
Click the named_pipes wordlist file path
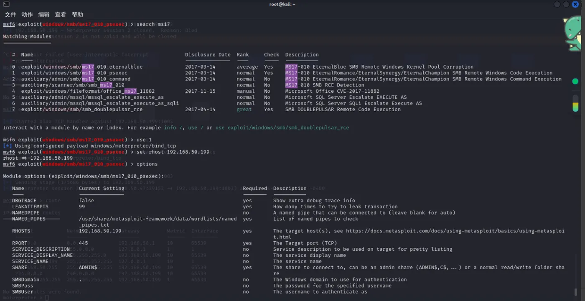(x=158, y=222)
